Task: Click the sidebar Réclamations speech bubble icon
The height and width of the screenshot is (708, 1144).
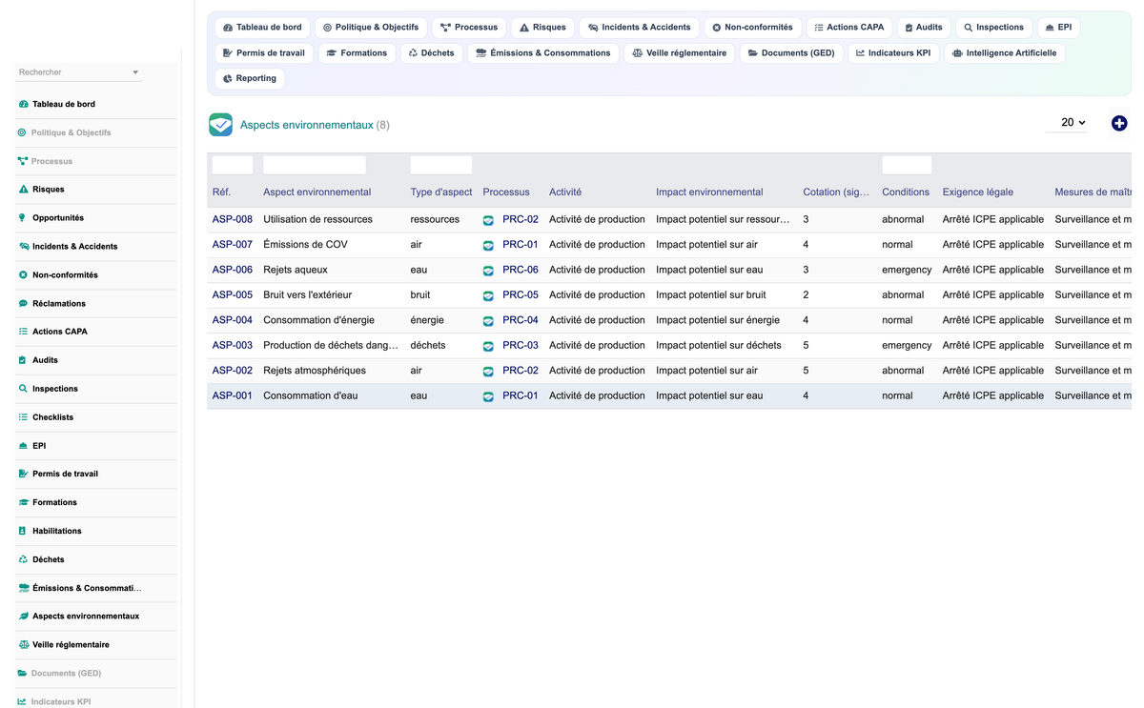Action: (x=23, y=303)
